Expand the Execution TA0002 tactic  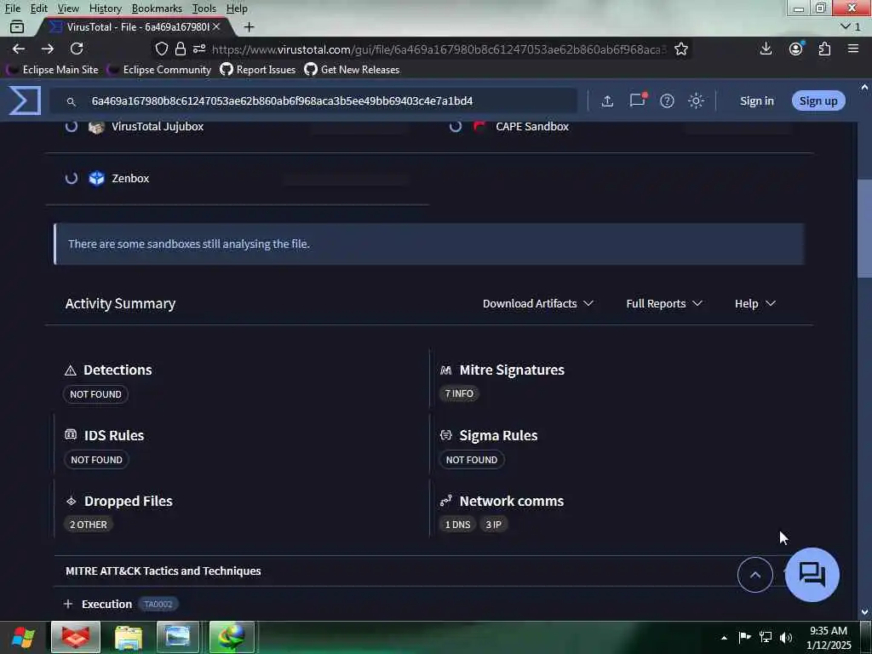click(68, 604)
